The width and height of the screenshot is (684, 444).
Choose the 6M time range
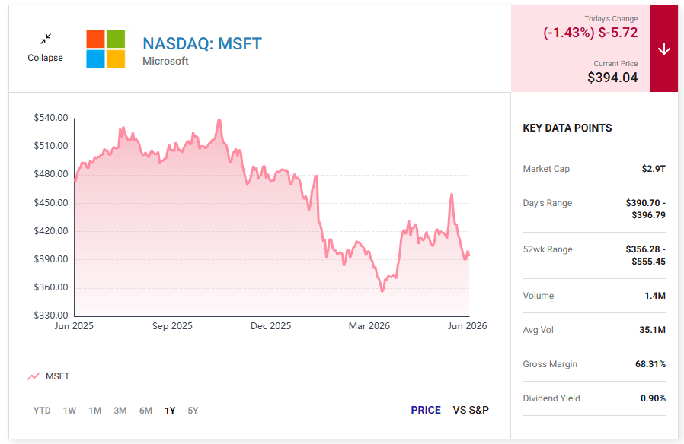145,411
